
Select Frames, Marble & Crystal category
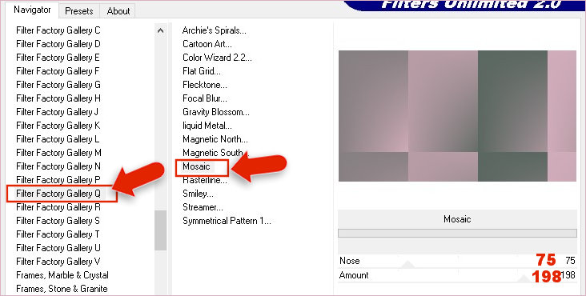[62, 275]
